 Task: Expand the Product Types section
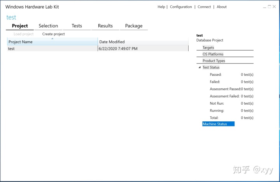tap(214, 61)
